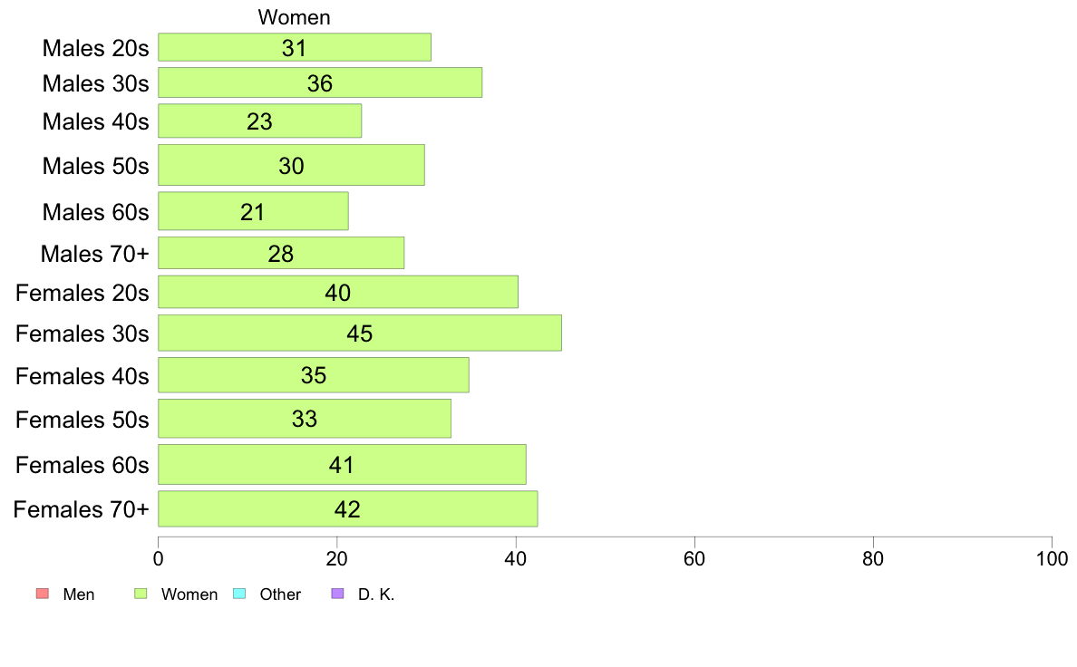The image size is (1077, 667).
Task: Click the Women green legend swatch
Action: (141, 594)
